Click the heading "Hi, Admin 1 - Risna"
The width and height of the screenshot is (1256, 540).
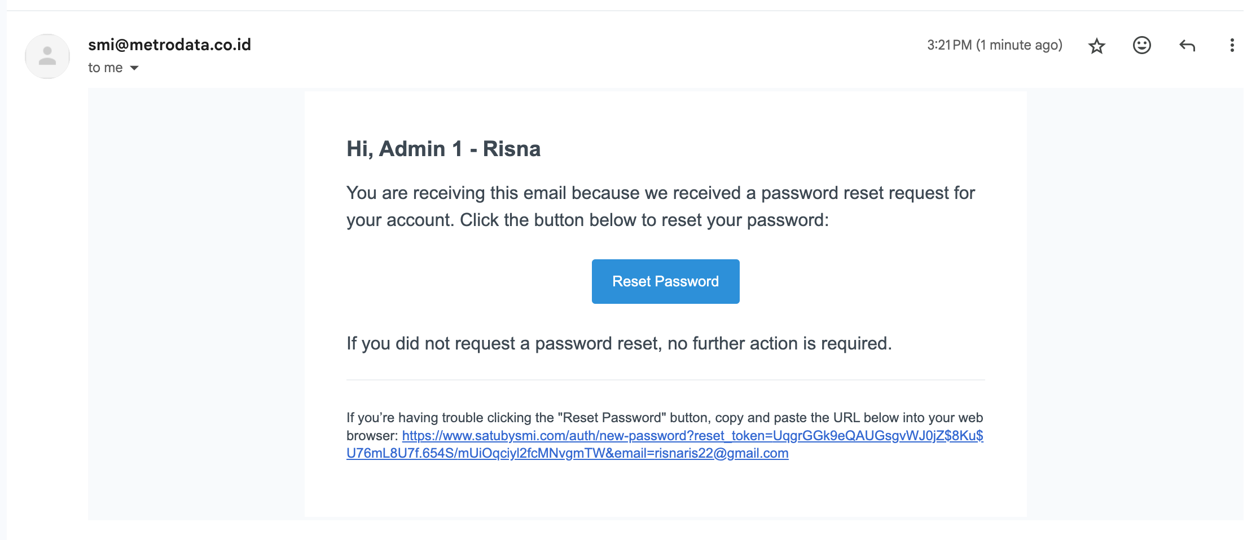[443, 149]
